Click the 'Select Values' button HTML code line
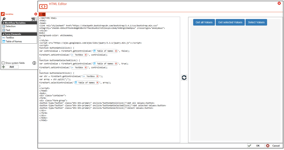Image resolution: width=284 pixels, height=150 pixels. point(96,108)
